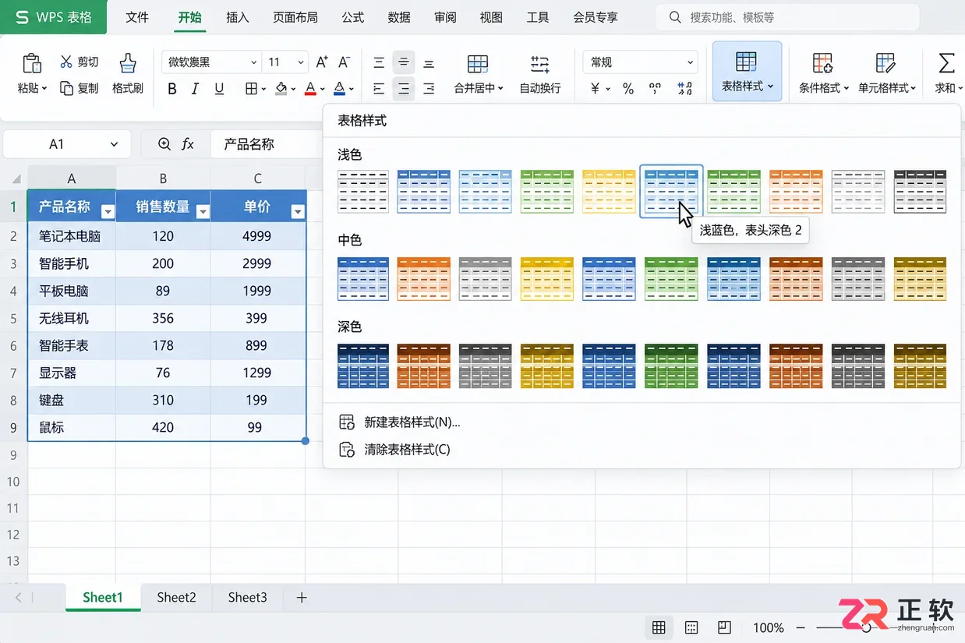Switch to page break preview icon
The height and width of the screenshot is (643, 965).
pos(725,627)
